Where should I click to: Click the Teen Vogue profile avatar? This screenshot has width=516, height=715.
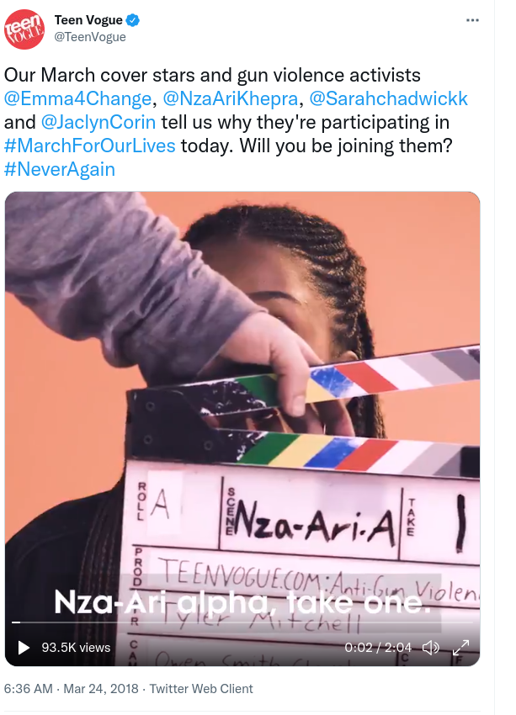coord(24,29)
